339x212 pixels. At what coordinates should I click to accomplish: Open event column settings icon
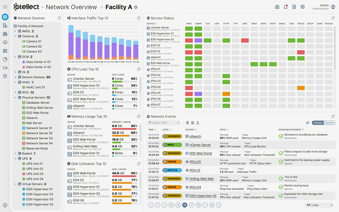coord(188,123)
